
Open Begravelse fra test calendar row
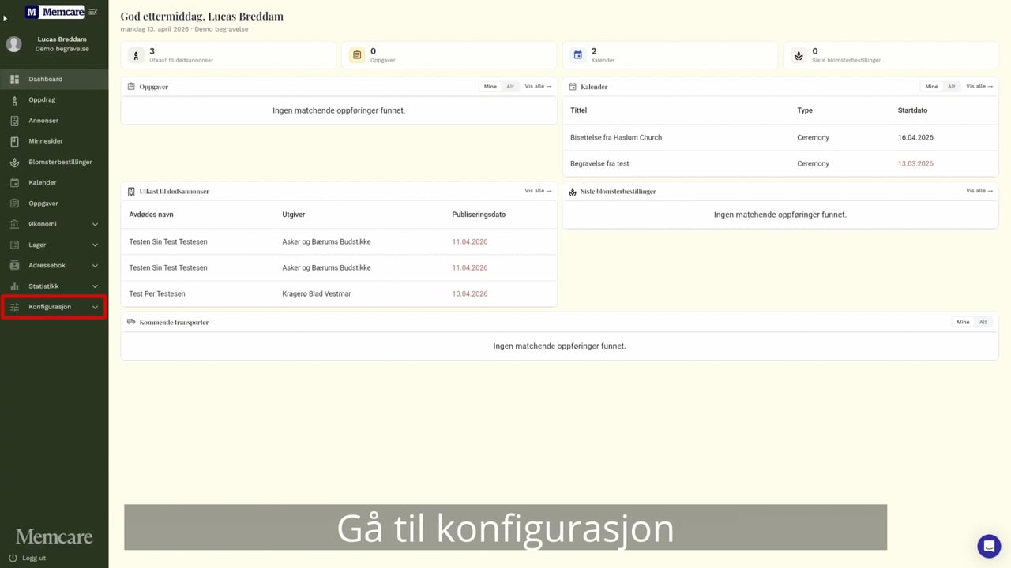coord(780,163)
